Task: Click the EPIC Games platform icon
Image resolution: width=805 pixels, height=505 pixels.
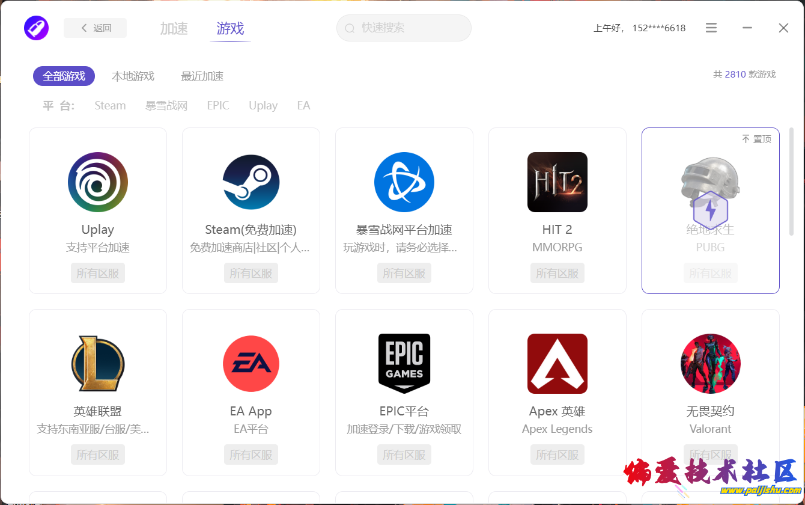Action: point(404,364)
